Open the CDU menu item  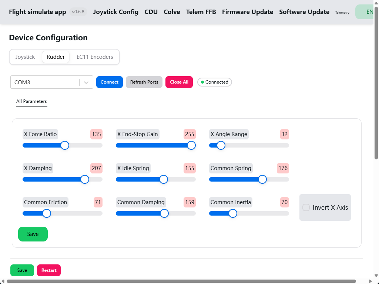tap(151, 12)
